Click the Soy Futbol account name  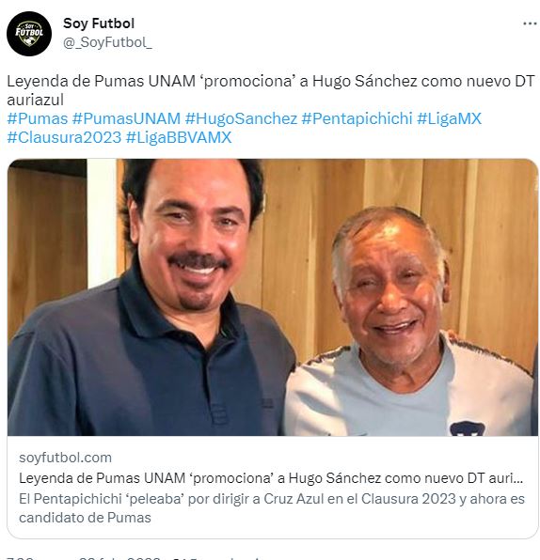click(x=99, y=23)
